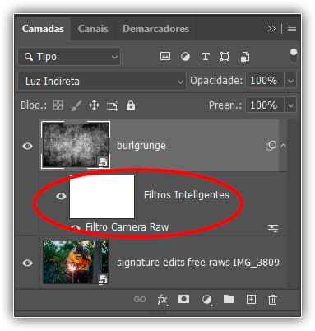This screenshot has width=315, height=331.
Task: Lock transparent pixels icon
Action: (x=58, y=105)
